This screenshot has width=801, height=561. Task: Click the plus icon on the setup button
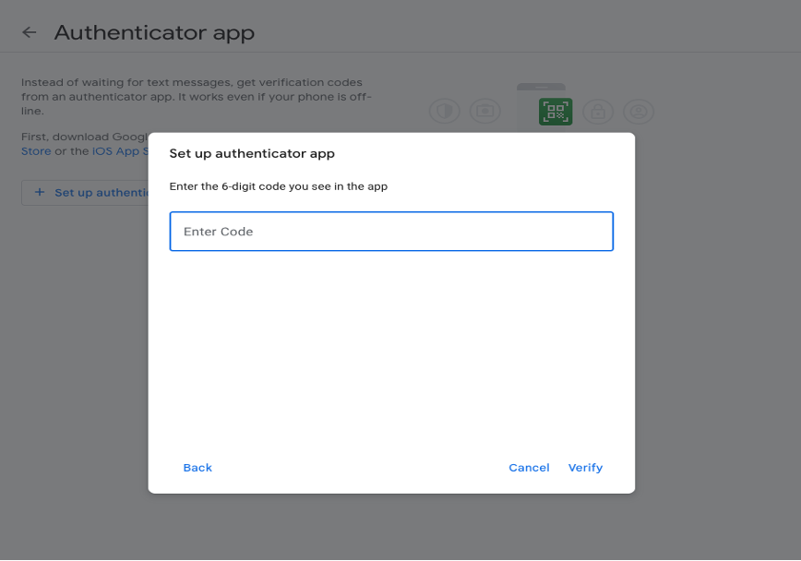[39, 192]
